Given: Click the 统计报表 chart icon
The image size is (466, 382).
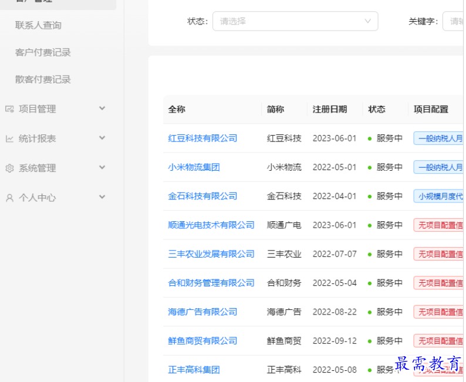Looking at the screenshot, I should (9, 139).
